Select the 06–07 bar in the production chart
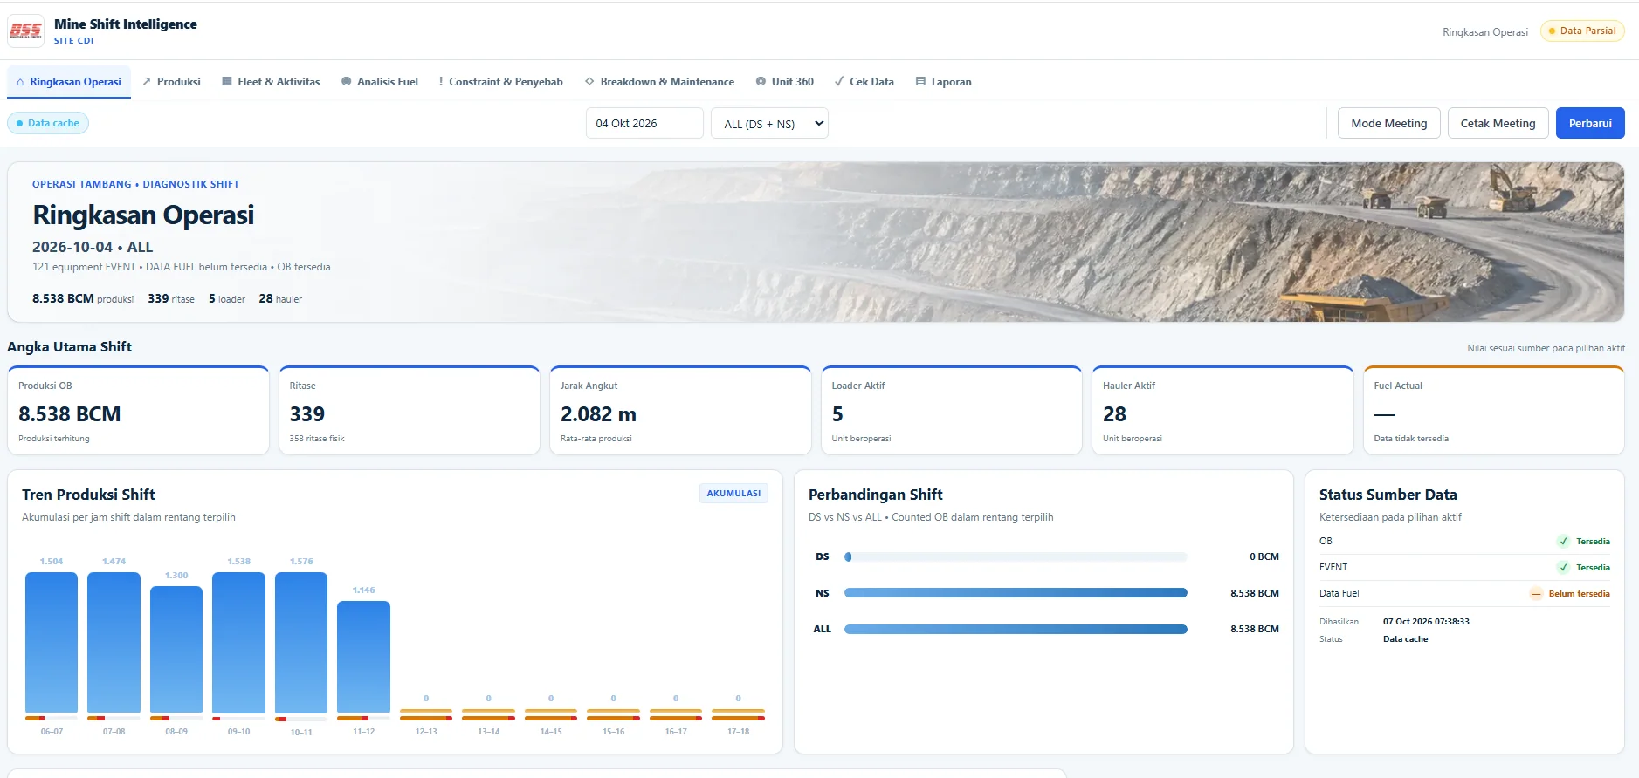1639x778 pixels. [52, 643]
